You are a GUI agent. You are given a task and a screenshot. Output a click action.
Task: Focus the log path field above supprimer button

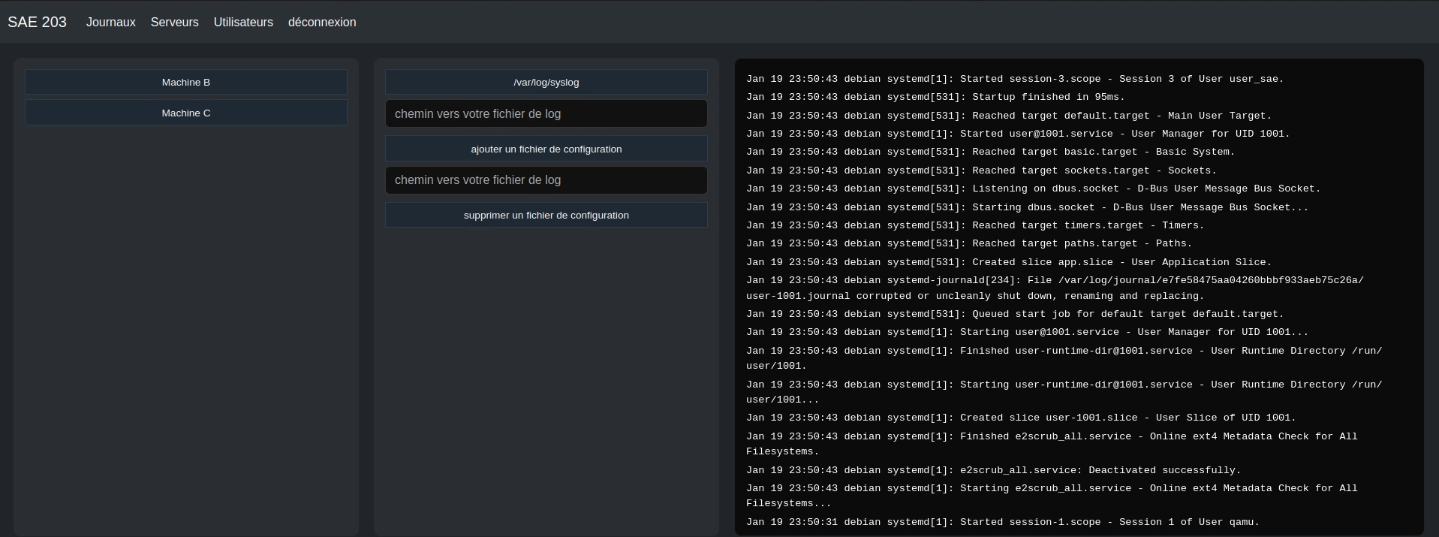pyautogui.click(x=546, y=180)
